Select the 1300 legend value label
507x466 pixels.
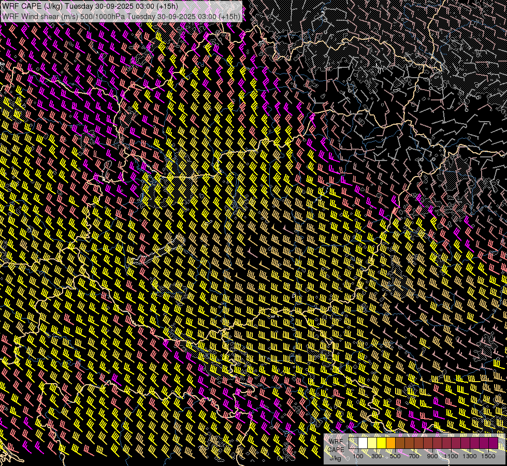(470, 456)
